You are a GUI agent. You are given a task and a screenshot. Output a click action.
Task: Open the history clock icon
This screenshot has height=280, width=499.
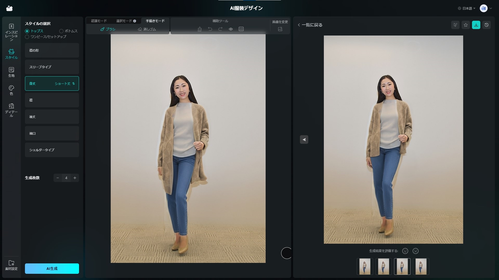click(486, 25)
